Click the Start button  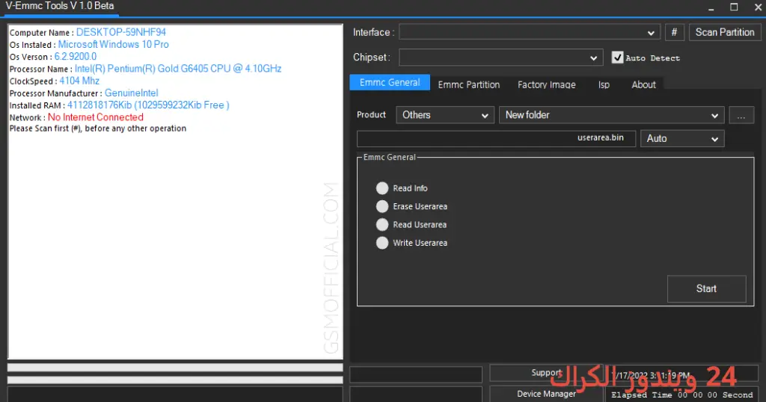[x=706, y=289]
